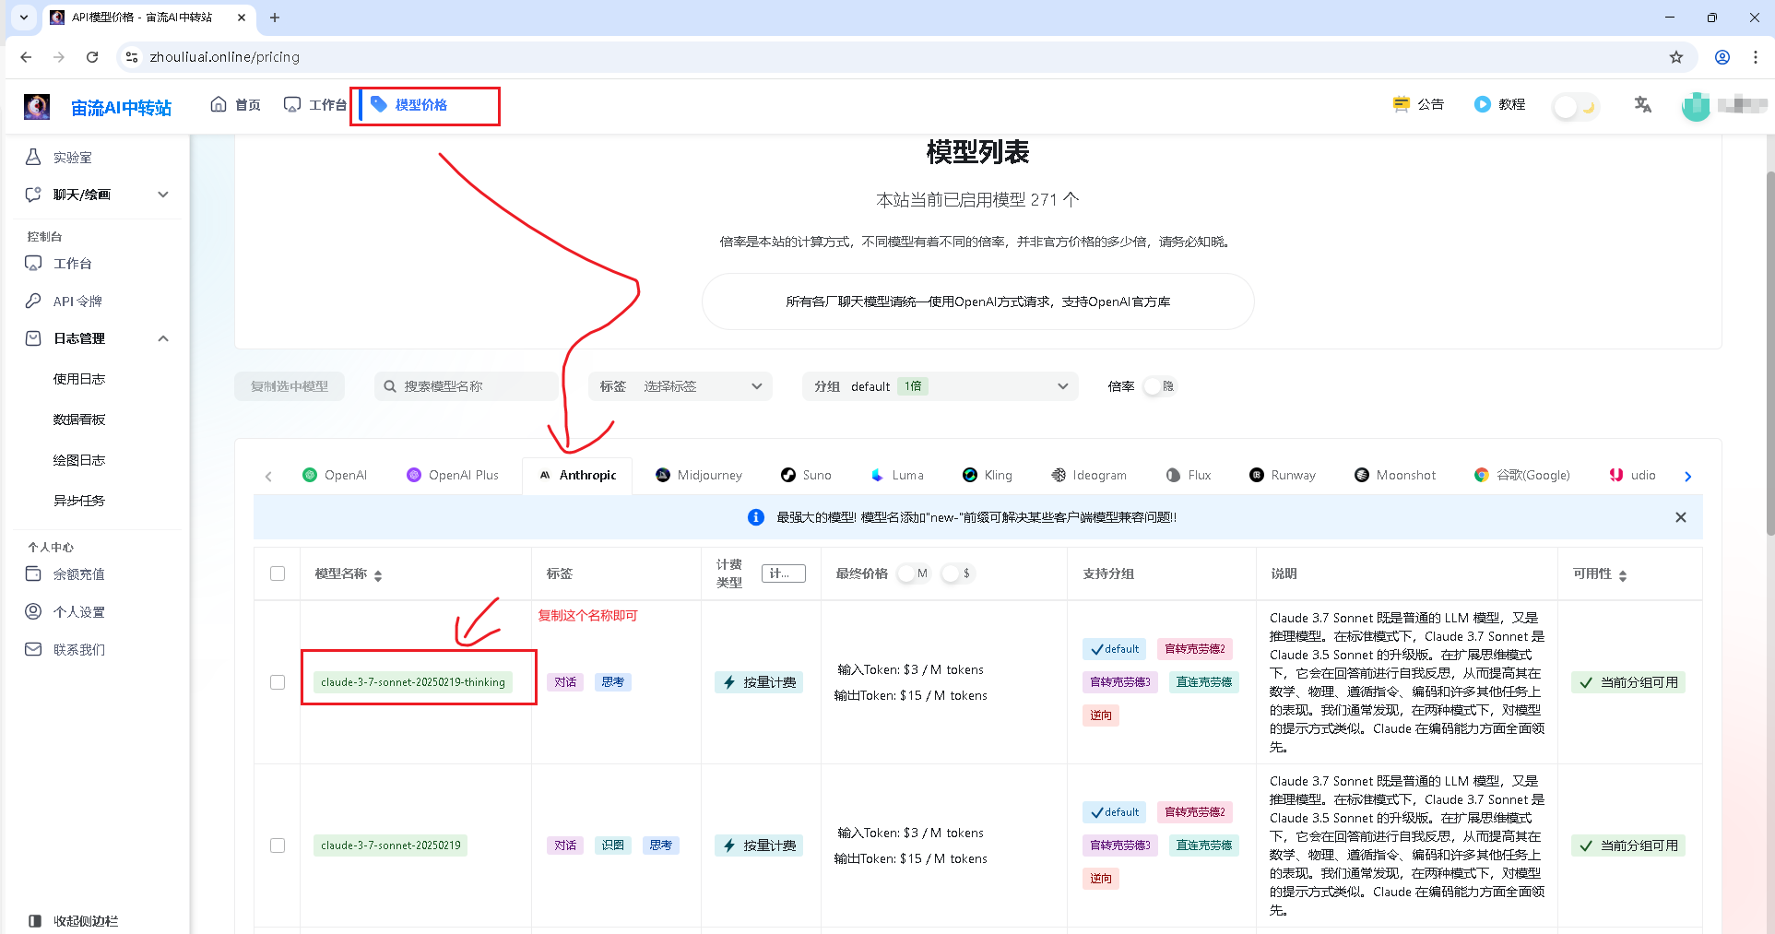Viewport: 1775px width, 934px height.
Task: Select the Anthropic tab
Action: (x=577, y=476)
